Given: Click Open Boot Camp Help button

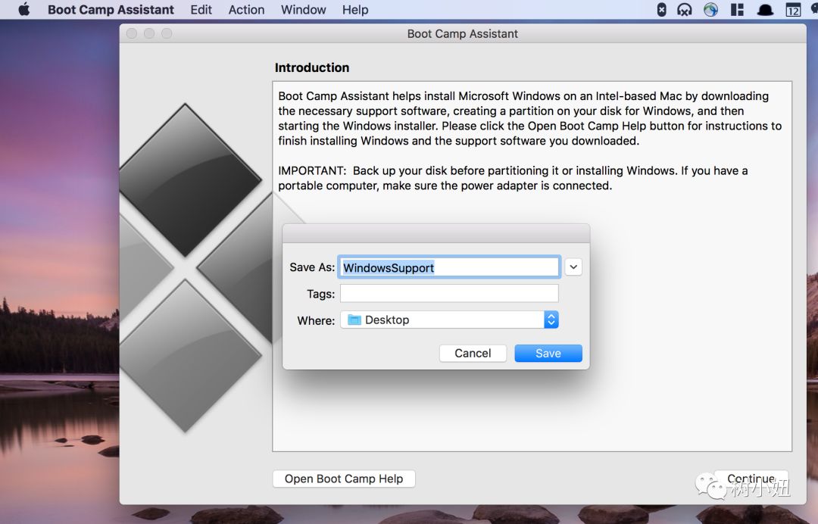Looking at the screenshot, I should [x=344, y=479].
